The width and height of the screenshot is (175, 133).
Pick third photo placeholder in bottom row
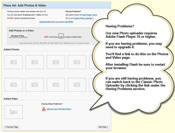pos(56,85)
